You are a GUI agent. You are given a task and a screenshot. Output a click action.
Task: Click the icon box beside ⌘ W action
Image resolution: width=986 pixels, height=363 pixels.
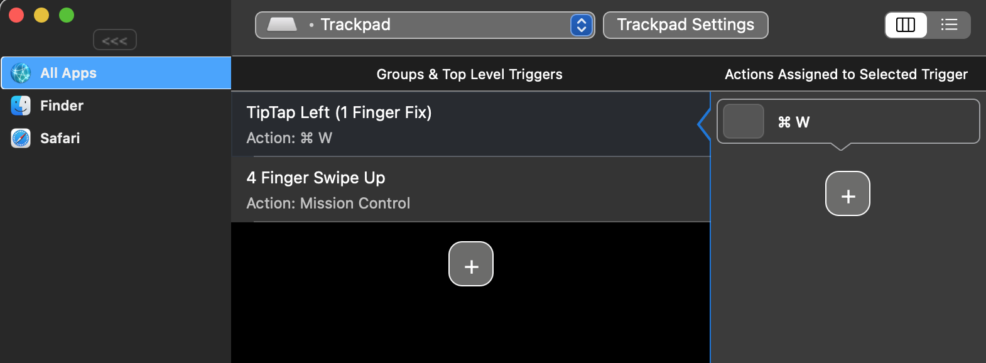coord(744,121)
